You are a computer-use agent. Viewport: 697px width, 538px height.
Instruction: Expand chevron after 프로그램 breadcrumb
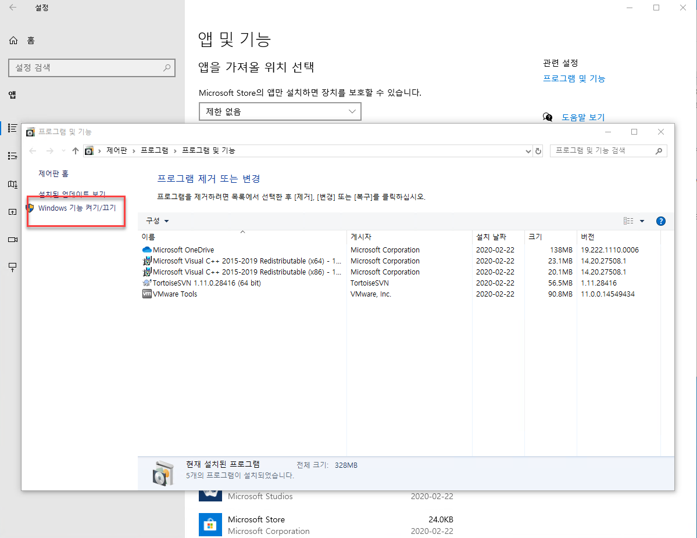click(x=175, y=151)
